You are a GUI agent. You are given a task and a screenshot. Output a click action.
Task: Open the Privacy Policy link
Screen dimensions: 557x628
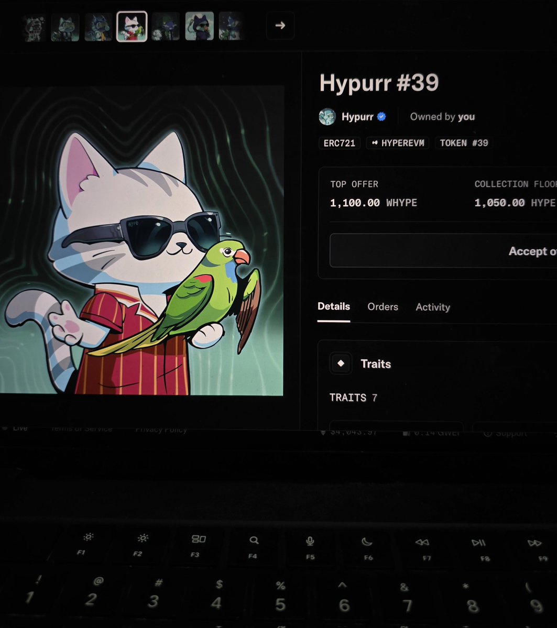coord(161,429)
